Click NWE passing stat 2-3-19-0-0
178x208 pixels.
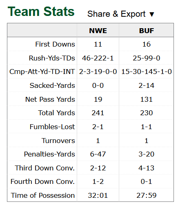click(98, 72)
